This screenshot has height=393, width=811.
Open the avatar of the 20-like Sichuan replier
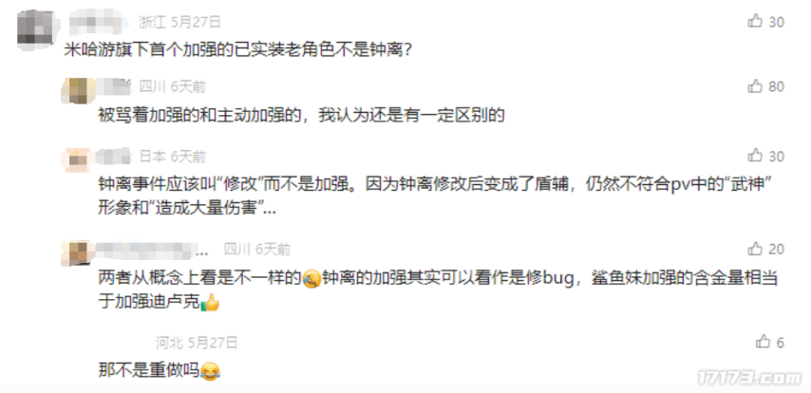click(x=78, y=253)
